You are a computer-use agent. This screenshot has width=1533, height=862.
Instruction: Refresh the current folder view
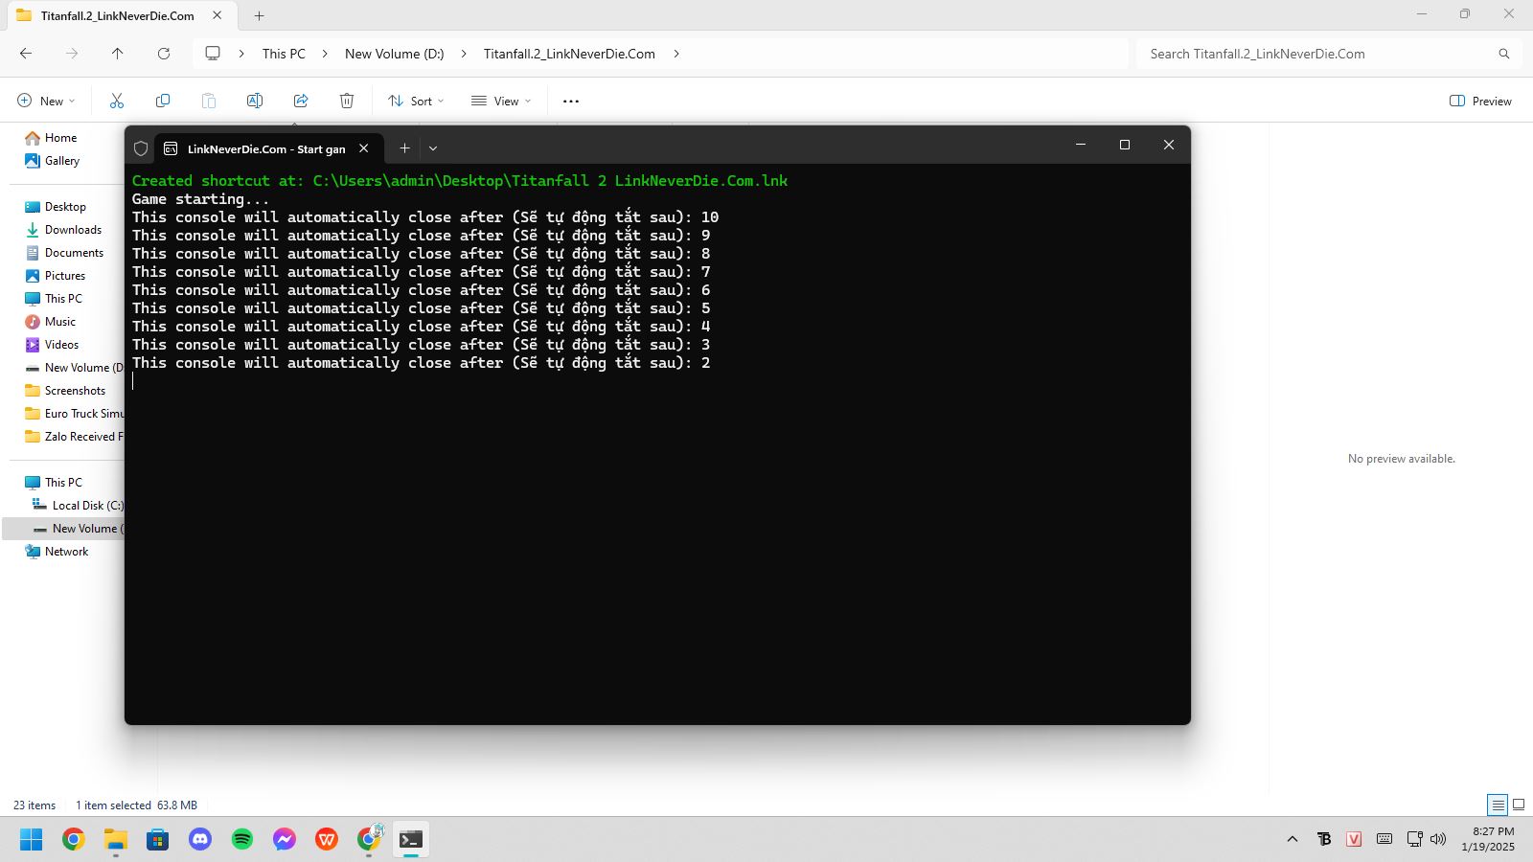[x=164, y=54]
